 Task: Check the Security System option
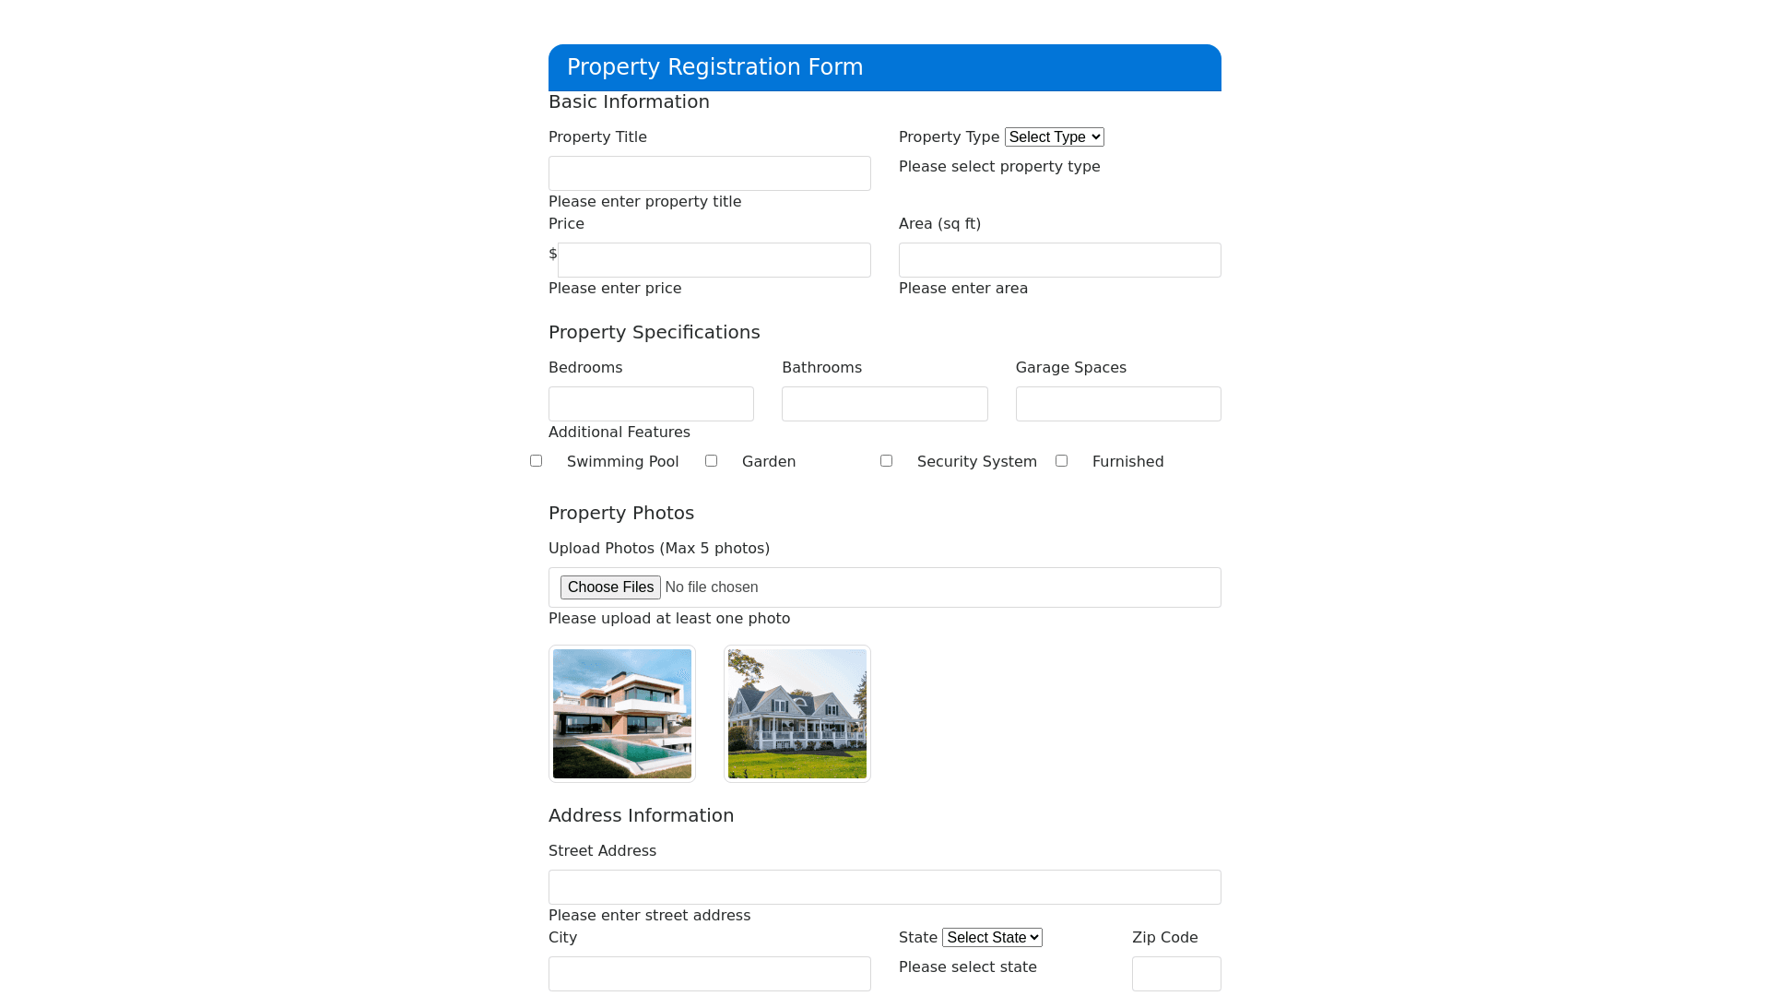tap(886, 460)
